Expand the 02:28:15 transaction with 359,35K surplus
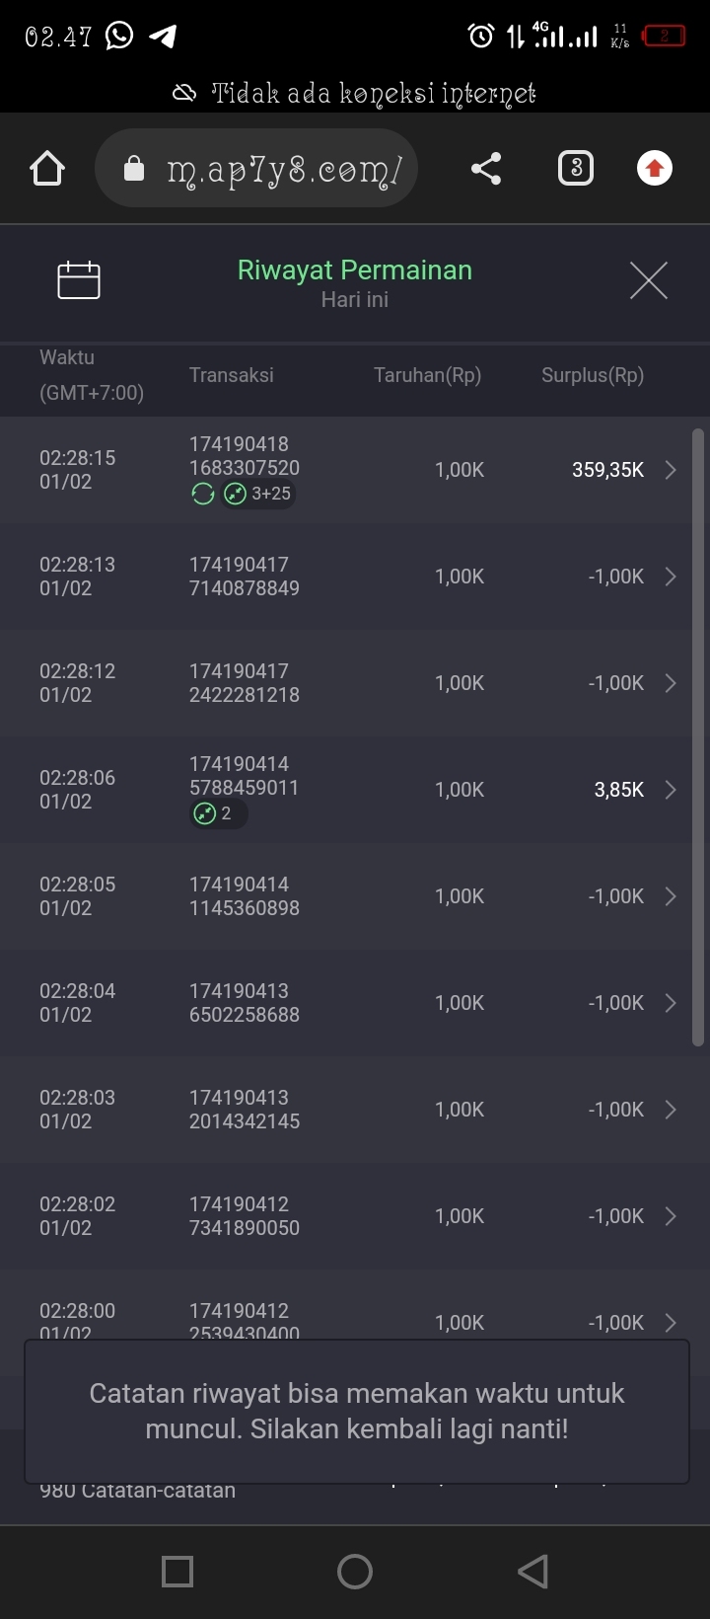This screenshot has width=710, height=1619. coord(671,470)
